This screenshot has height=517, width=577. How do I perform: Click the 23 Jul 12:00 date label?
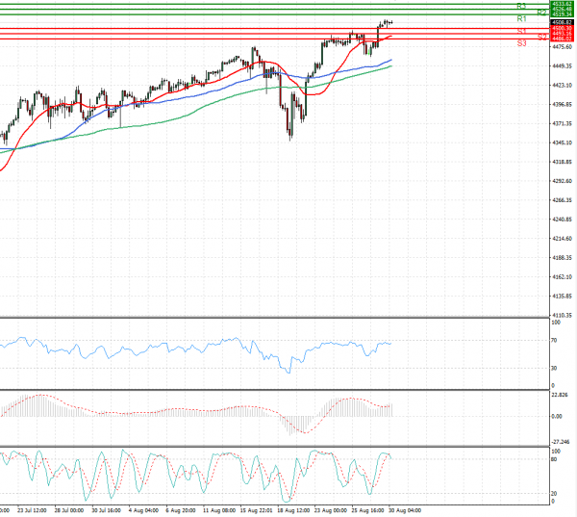click(x=32, y=510)
